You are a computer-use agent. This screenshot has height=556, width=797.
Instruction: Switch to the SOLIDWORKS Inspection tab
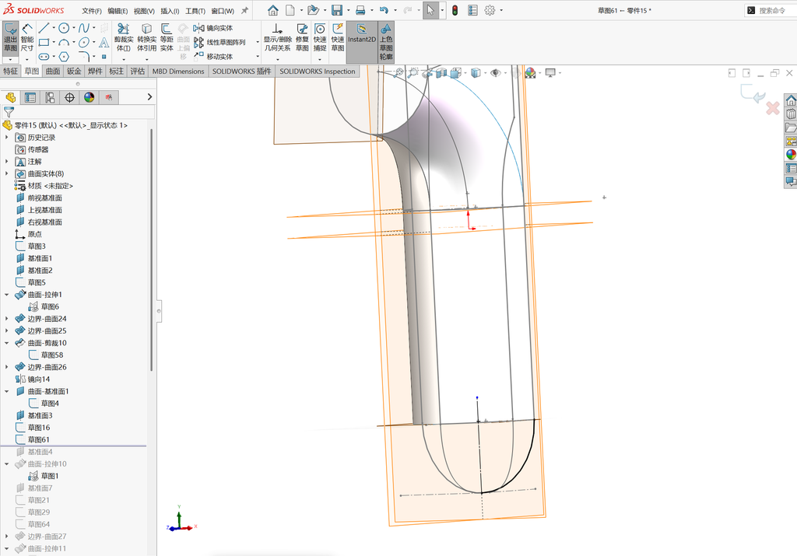click(x=318, y=71)
